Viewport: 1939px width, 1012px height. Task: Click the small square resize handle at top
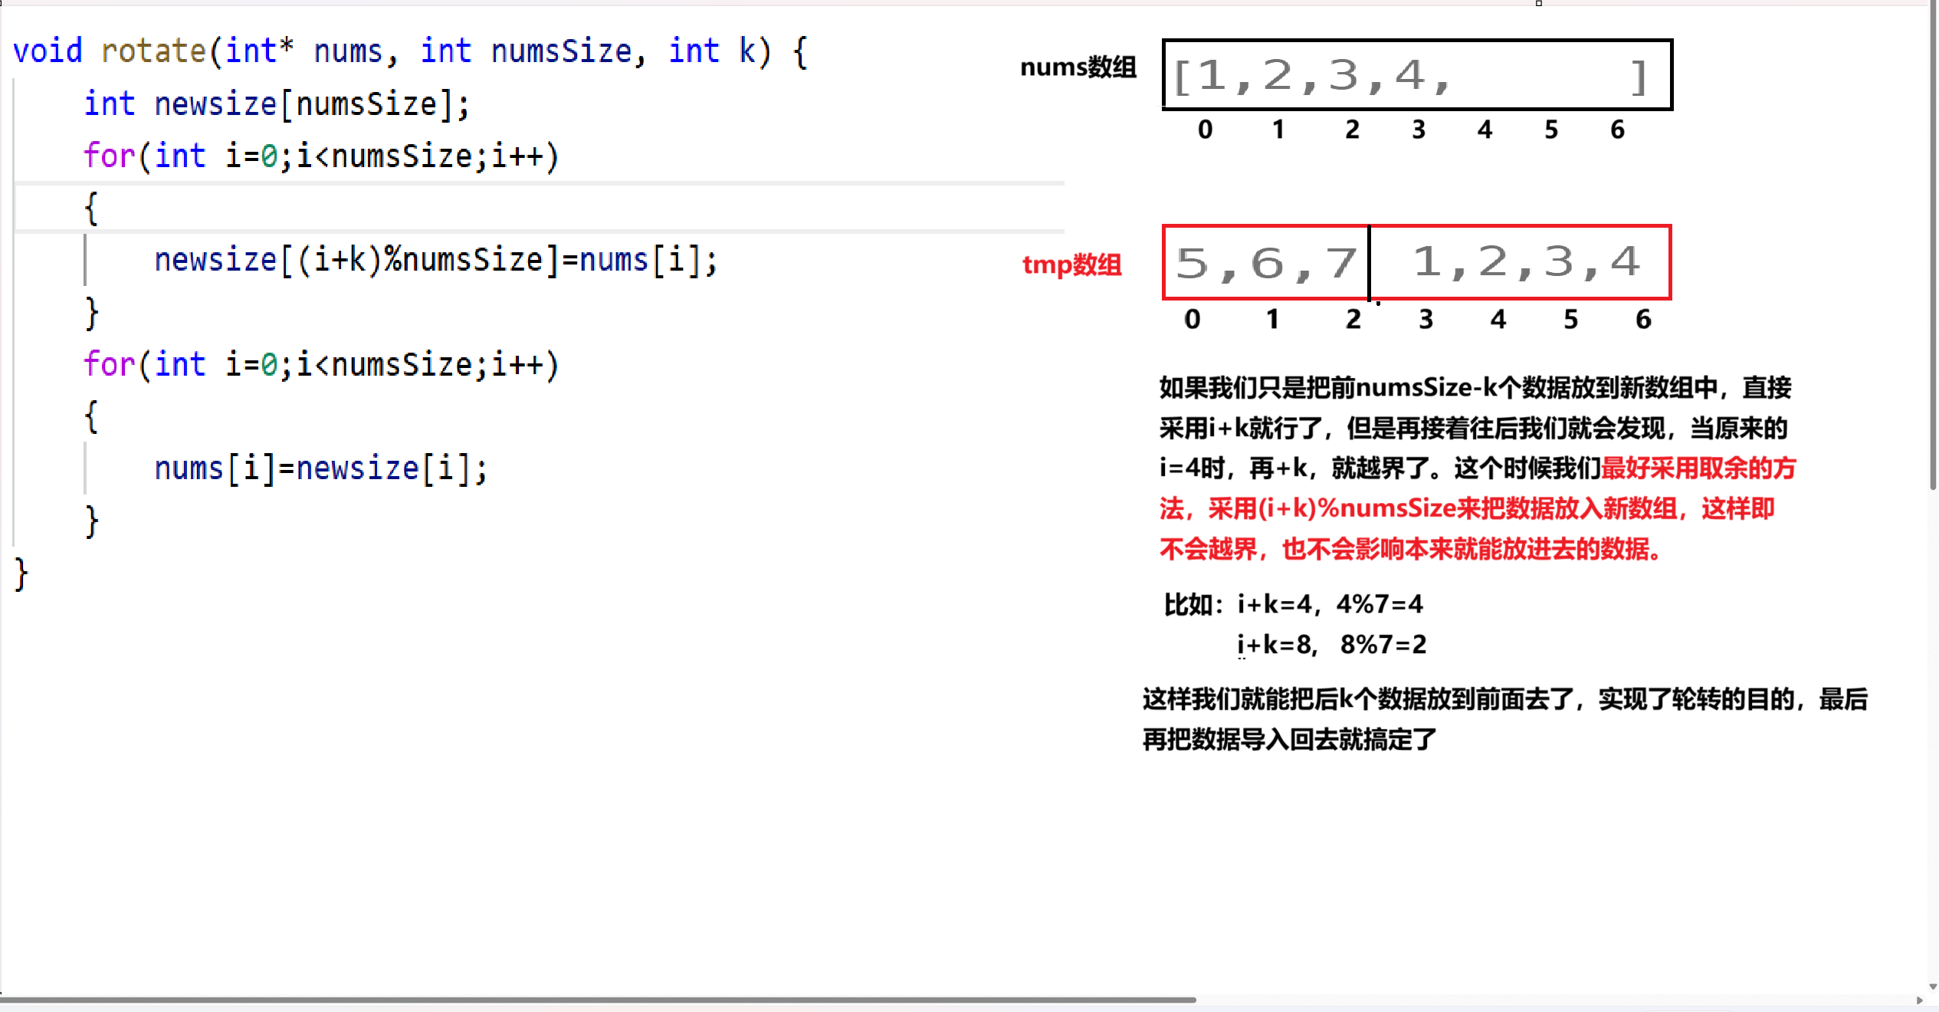coord(1538,3)
